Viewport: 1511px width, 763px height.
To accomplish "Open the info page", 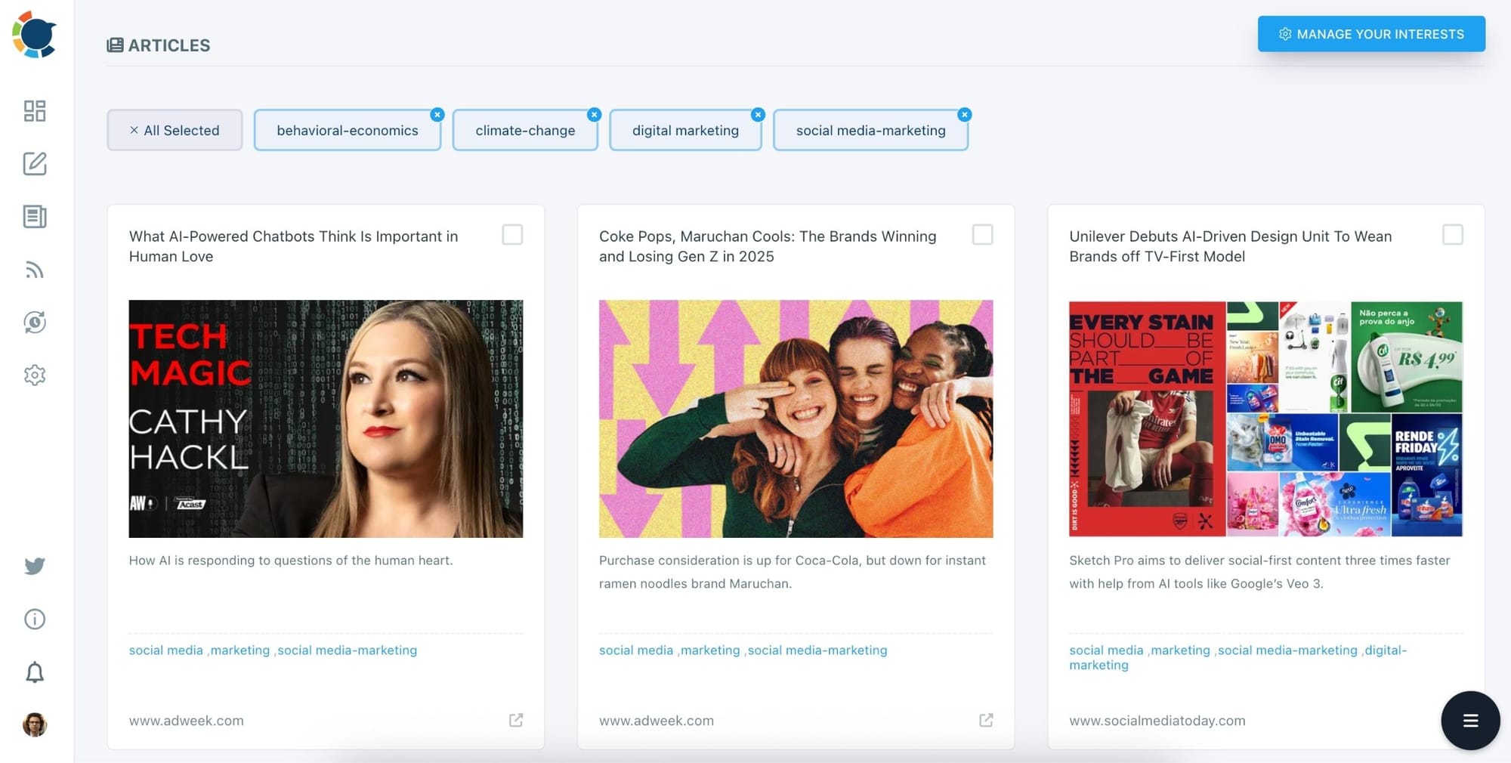I will coord(34,619).
